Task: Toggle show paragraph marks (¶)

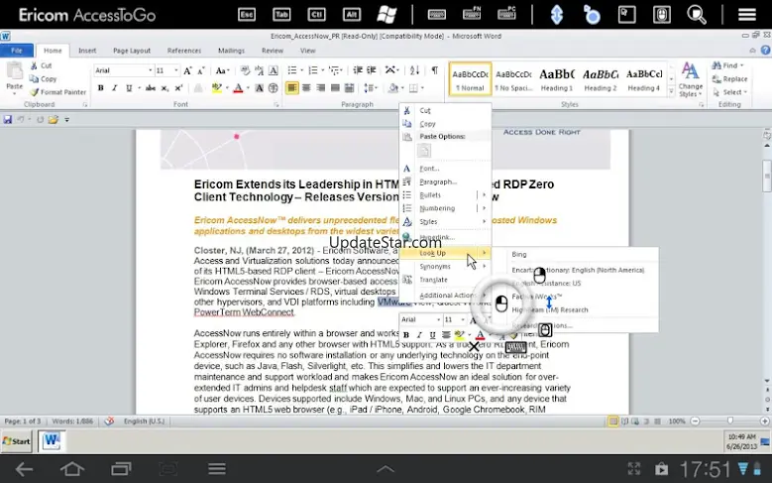Action: [435, 70]
